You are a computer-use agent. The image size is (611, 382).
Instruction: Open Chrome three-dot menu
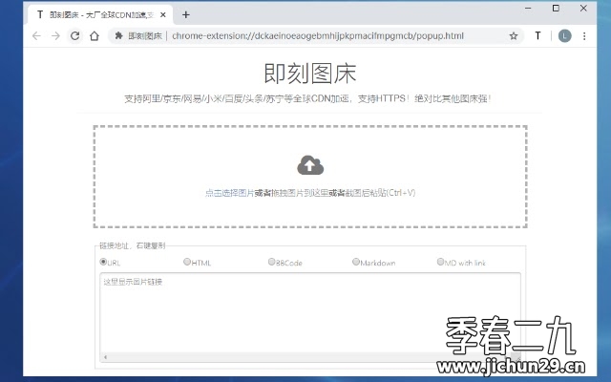[584, 36]
